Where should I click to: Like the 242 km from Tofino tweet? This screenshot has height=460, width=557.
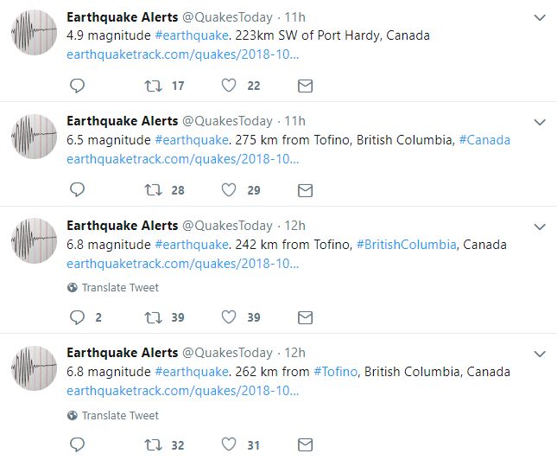pos(229,317)
